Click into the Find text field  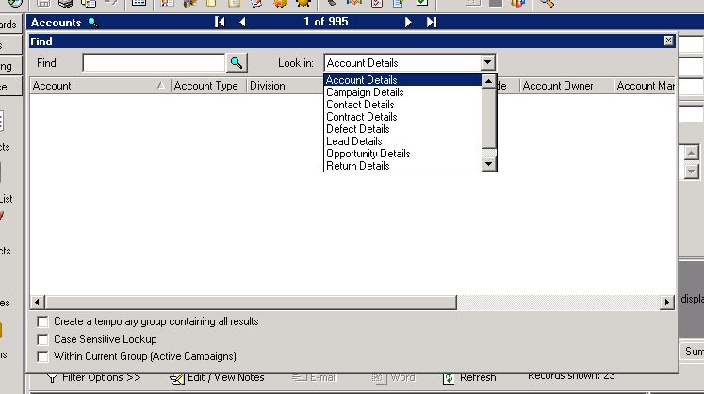click(x=154, y=62)
